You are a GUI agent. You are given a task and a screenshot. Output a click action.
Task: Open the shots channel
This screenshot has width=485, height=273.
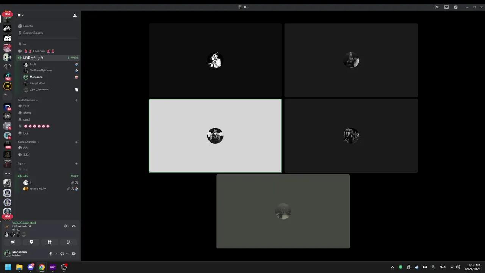48,113
